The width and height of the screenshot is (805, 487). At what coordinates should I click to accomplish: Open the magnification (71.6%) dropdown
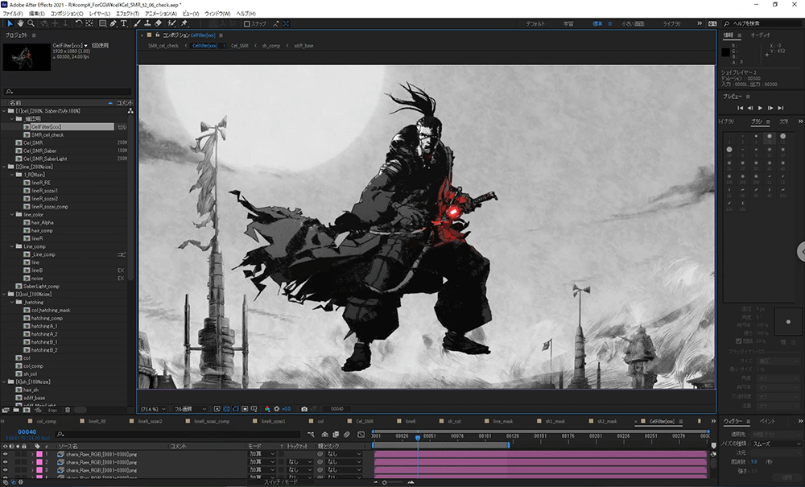(x=153, y=409)
